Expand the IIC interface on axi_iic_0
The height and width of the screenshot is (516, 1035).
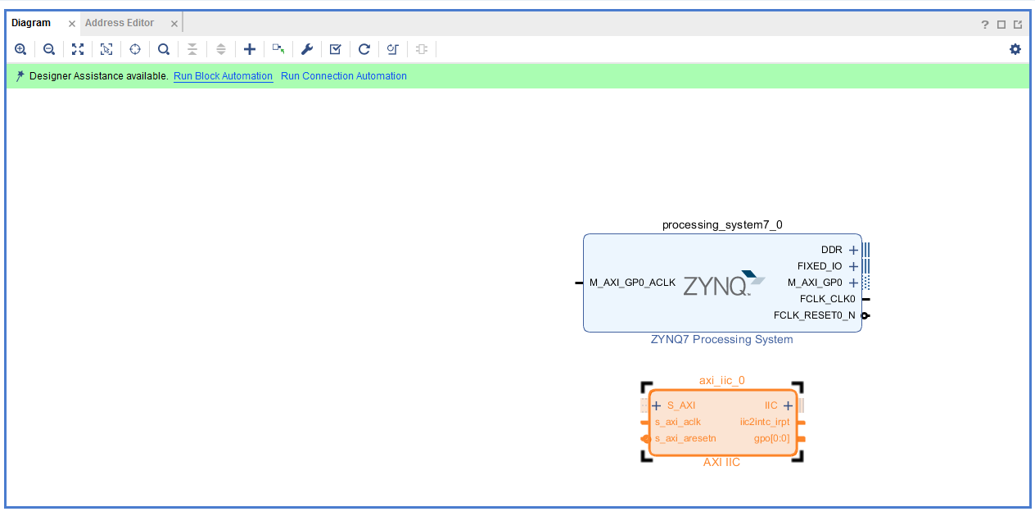tap(788, 405)
